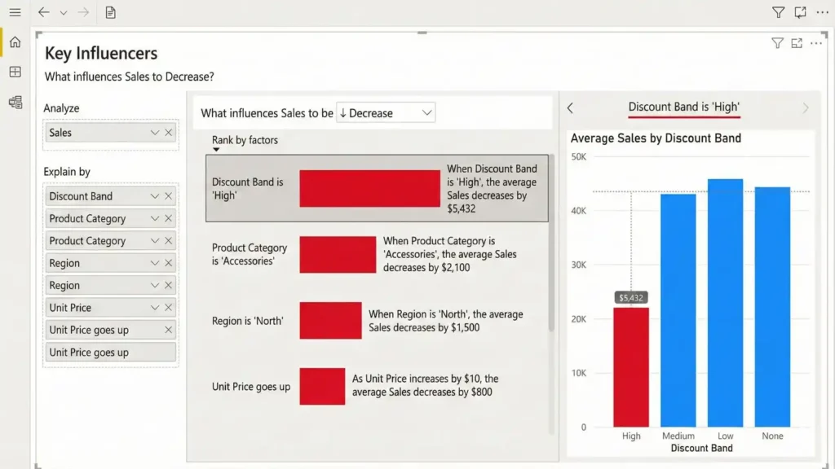Open the filter icon on the Key Influencers visual
Screen dimensions: 835x469
(778, 43)
